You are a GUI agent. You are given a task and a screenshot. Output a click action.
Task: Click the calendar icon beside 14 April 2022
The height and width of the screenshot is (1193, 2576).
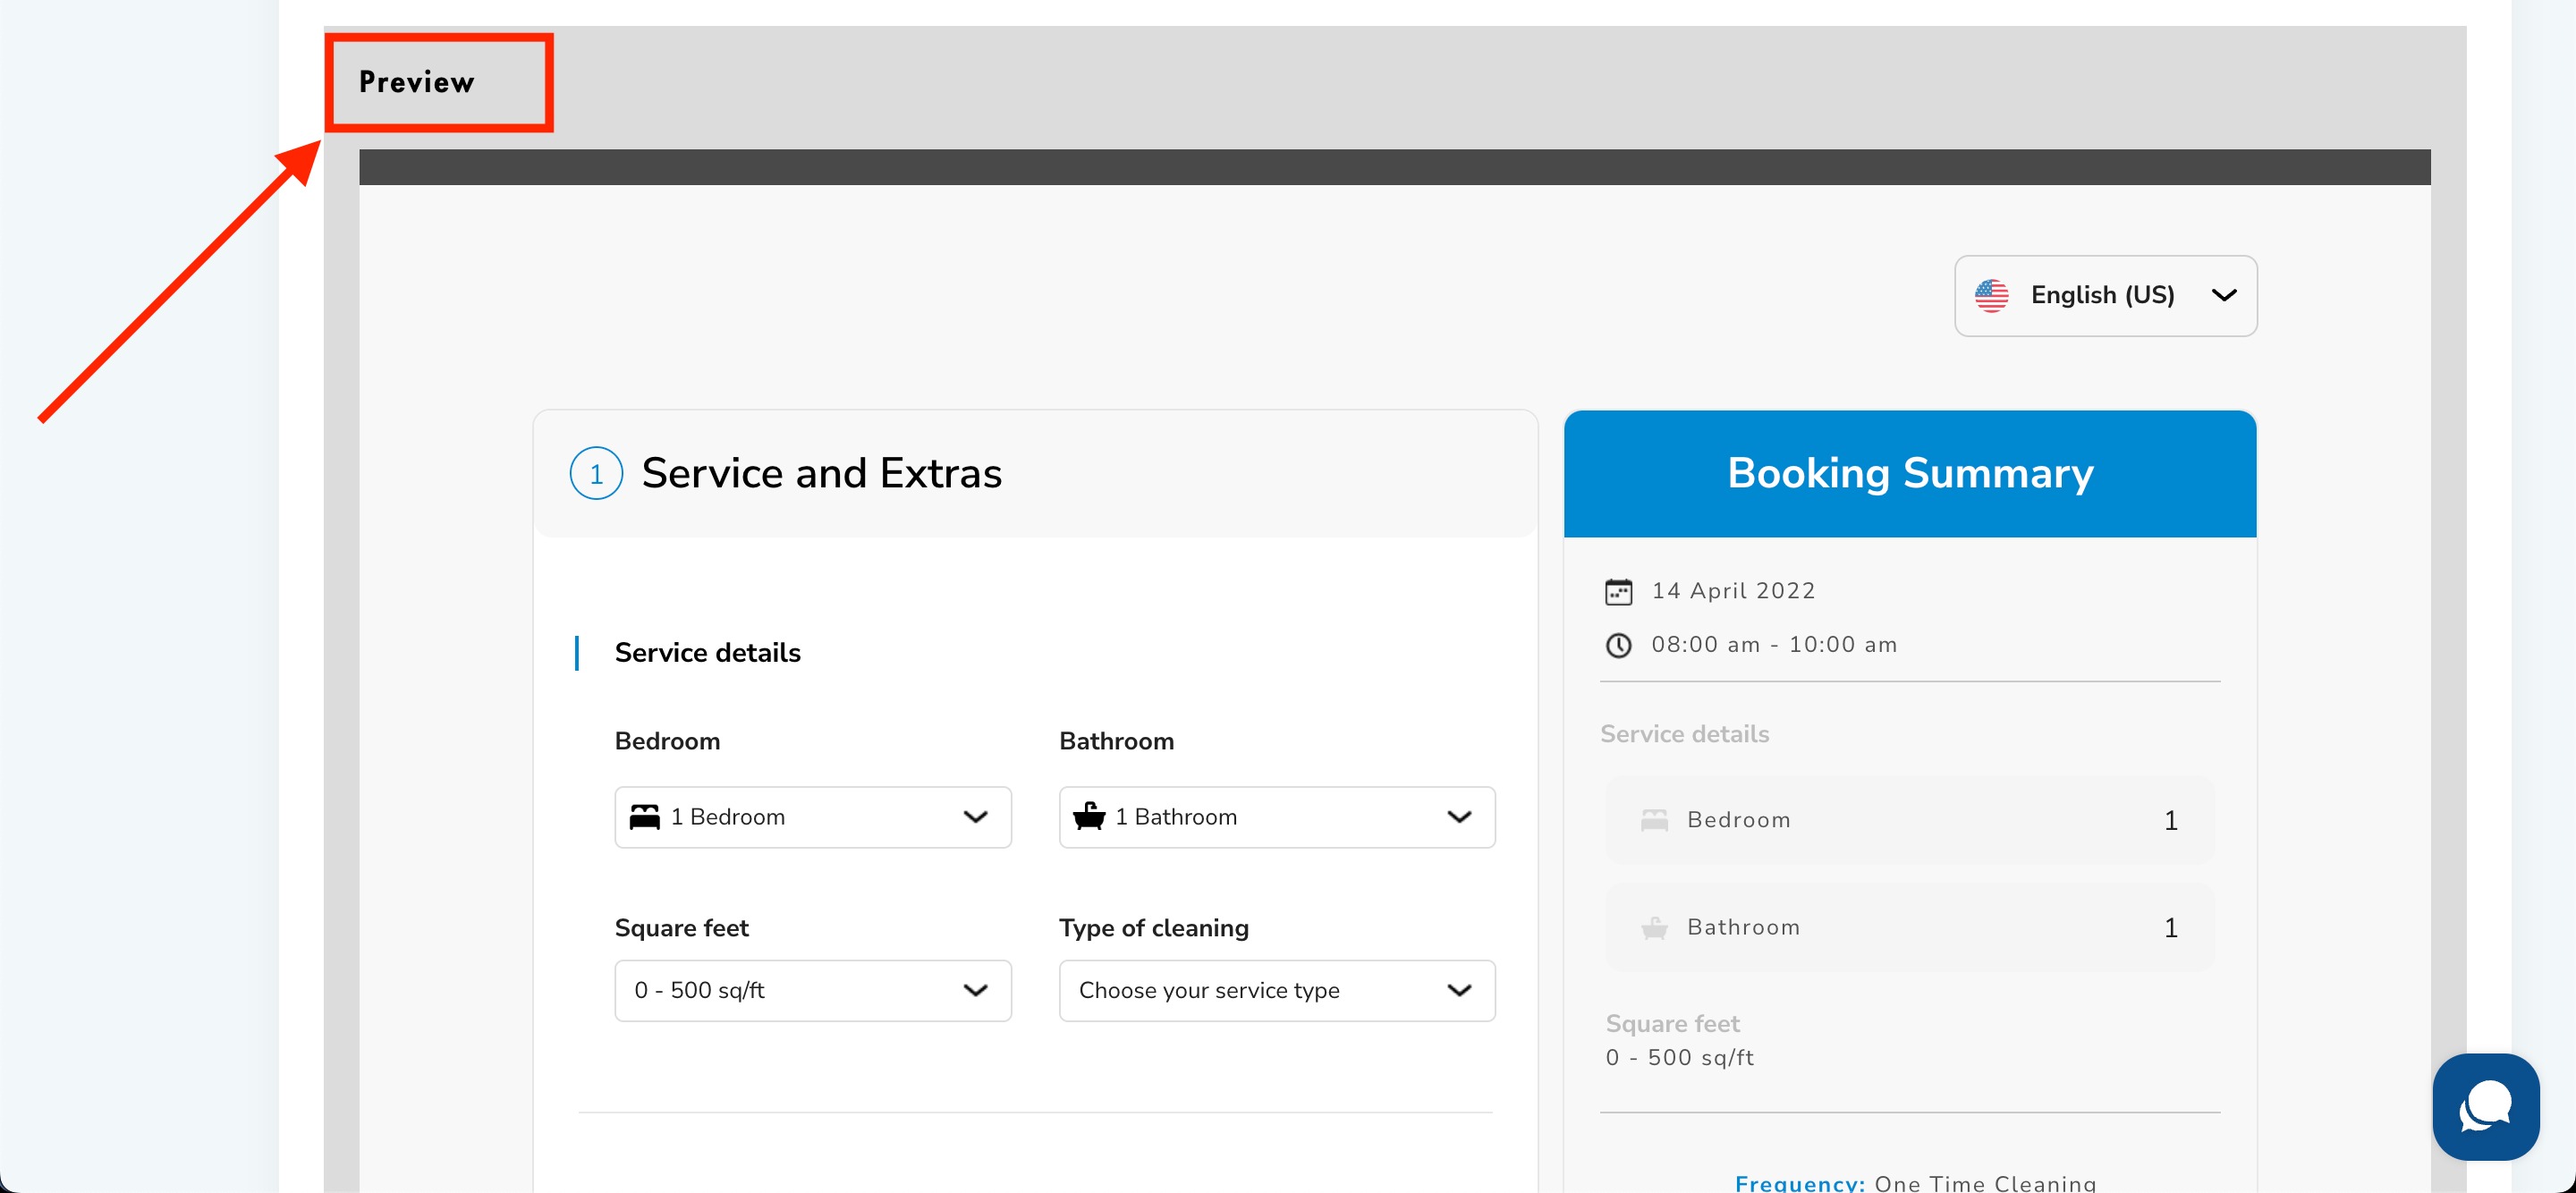tap(1618, 591)
